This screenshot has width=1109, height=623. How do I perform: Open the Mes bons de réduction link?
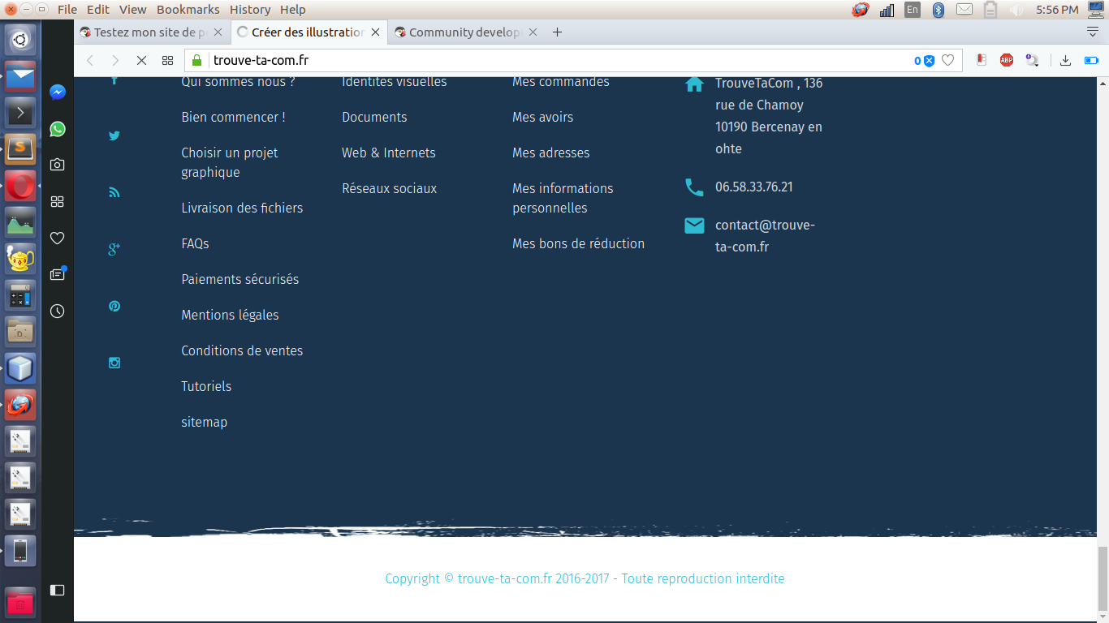[x=579, y=243]
